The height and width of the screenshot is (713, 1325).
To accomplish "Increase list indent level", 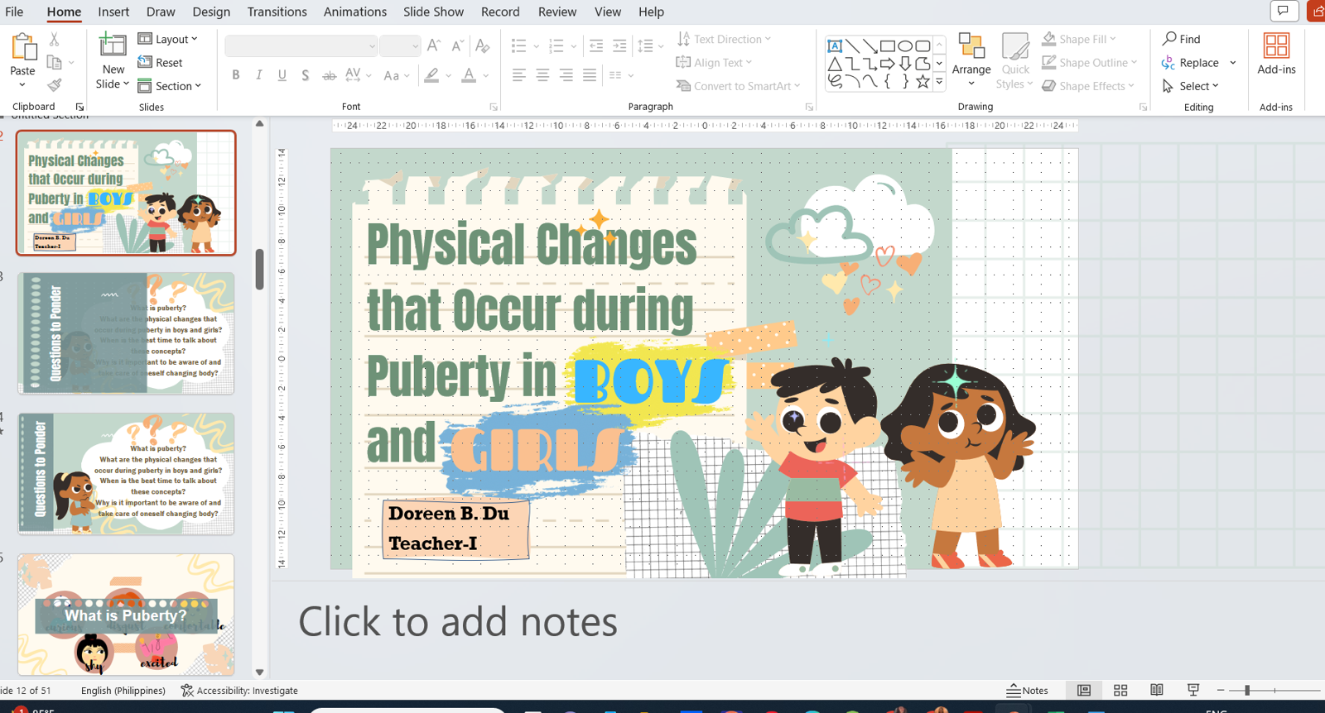I will [x=619, y=46].
